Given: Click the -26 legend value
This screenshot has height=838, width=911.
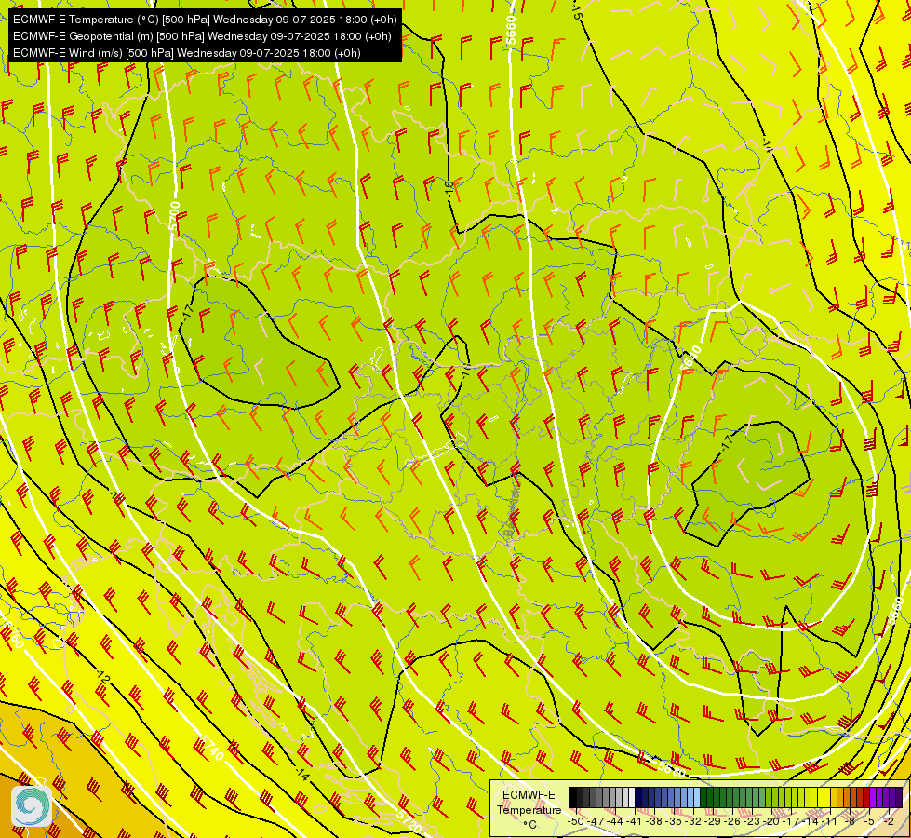Looking at the screenshot, I should tap(732, 821).
